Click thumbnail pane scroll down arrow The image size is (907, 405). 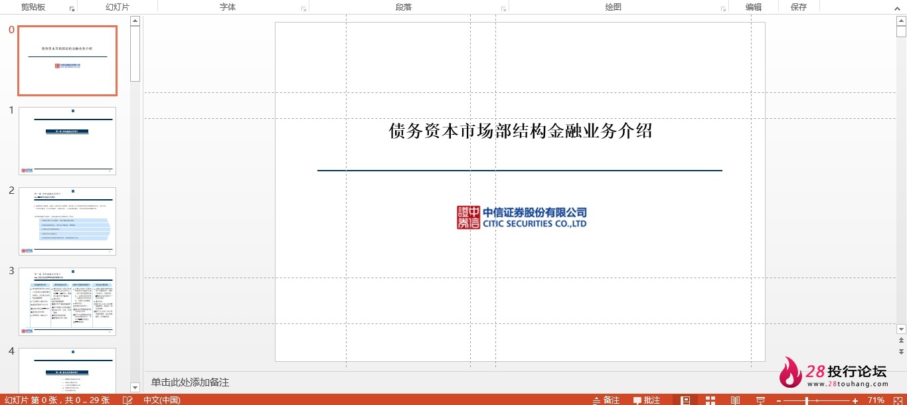pyautogui.click(x=135, y=387)
